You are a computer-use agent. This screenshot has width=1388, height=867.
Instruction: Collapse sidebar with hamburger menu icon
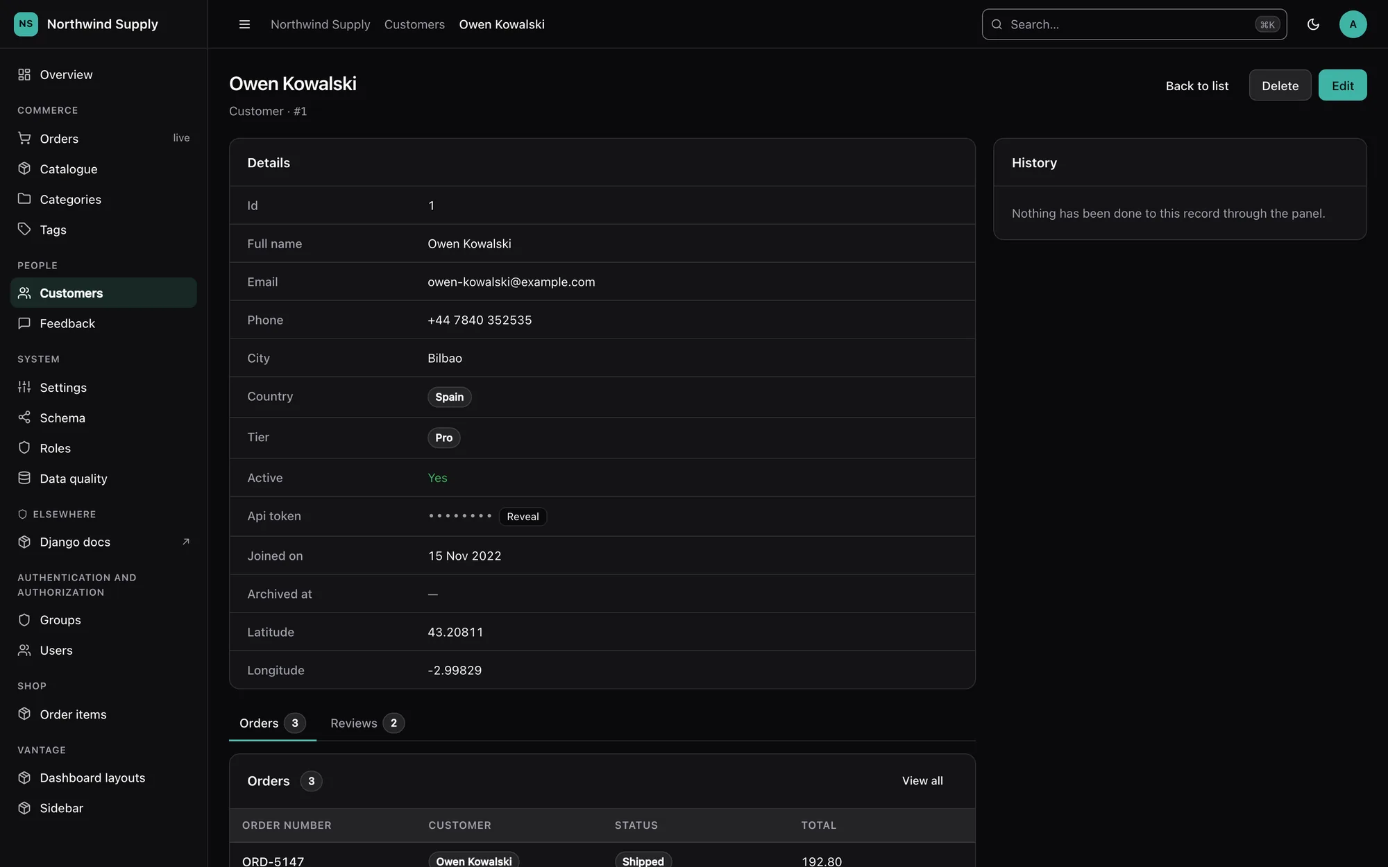244,24
